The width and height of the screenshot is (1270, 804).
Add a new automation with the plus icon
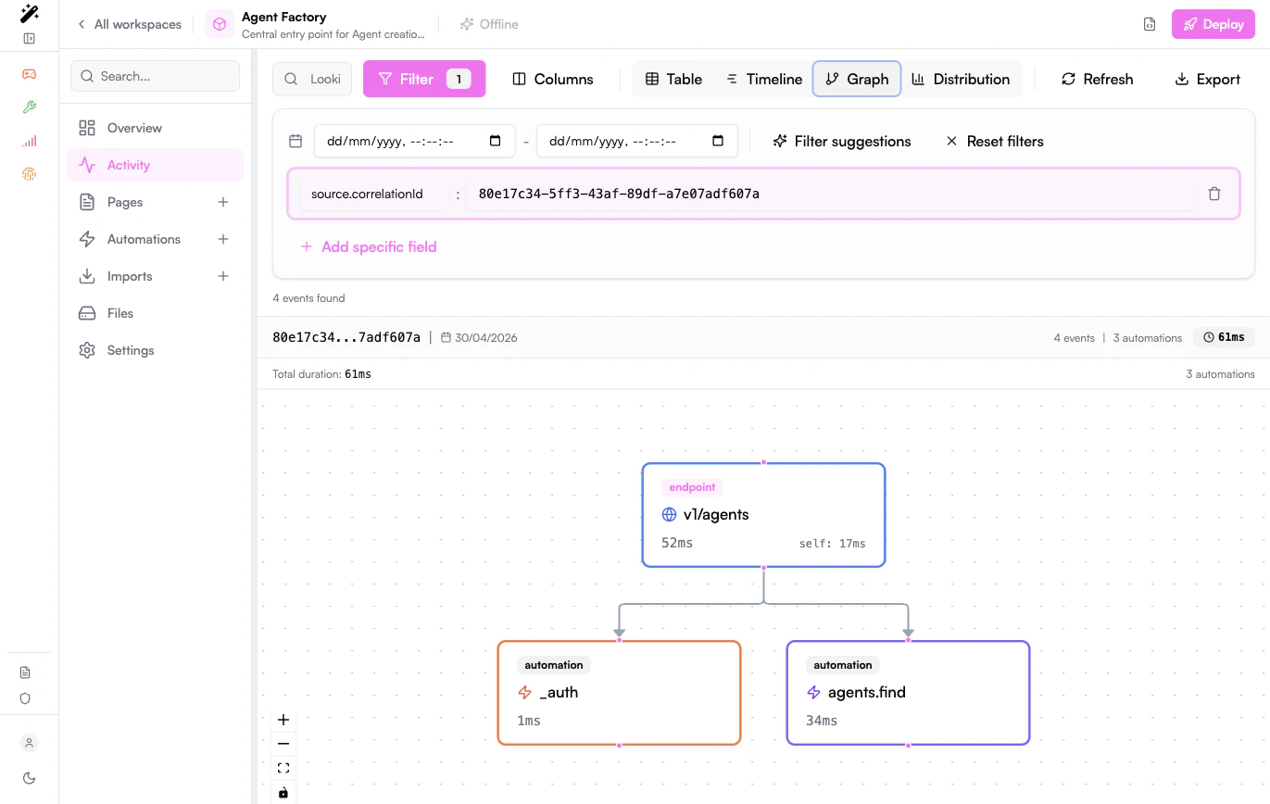coord(223,239)
